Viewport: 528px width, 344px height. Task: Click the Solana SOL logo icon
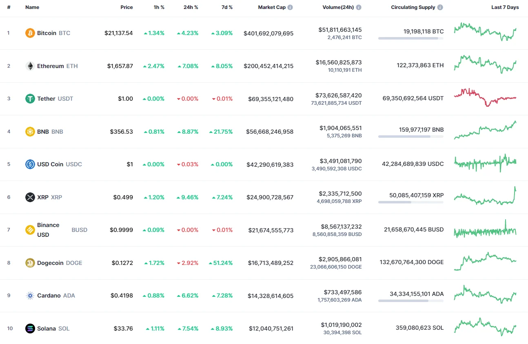30,328
